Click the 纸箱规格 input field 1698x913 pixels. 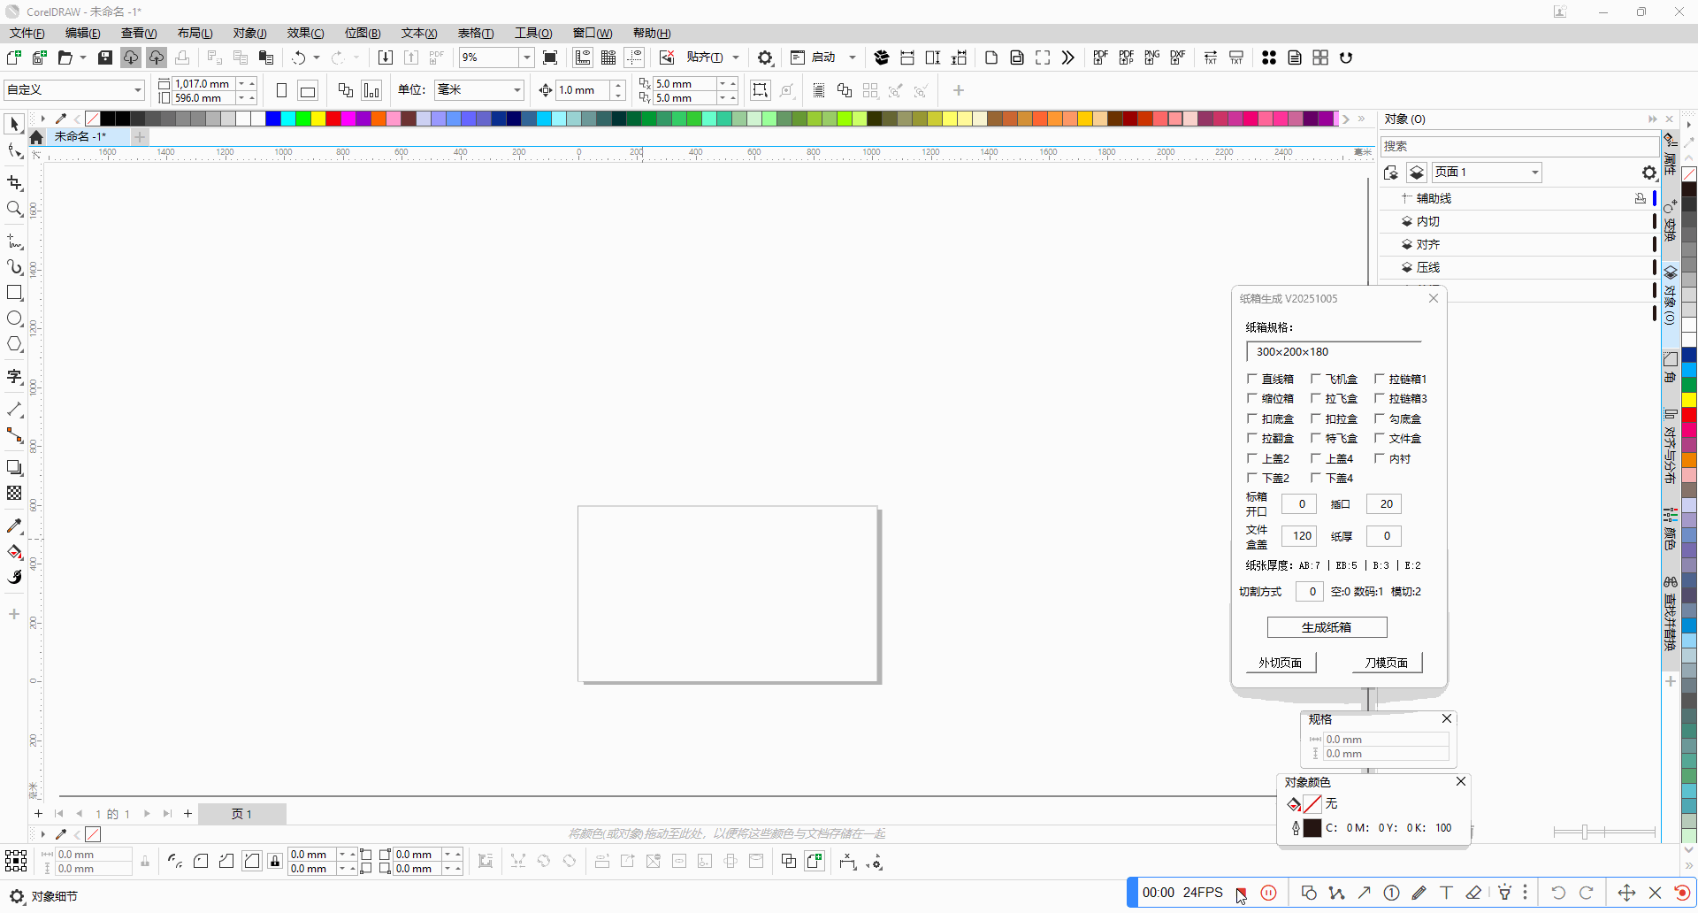(x=1334, y=352)
